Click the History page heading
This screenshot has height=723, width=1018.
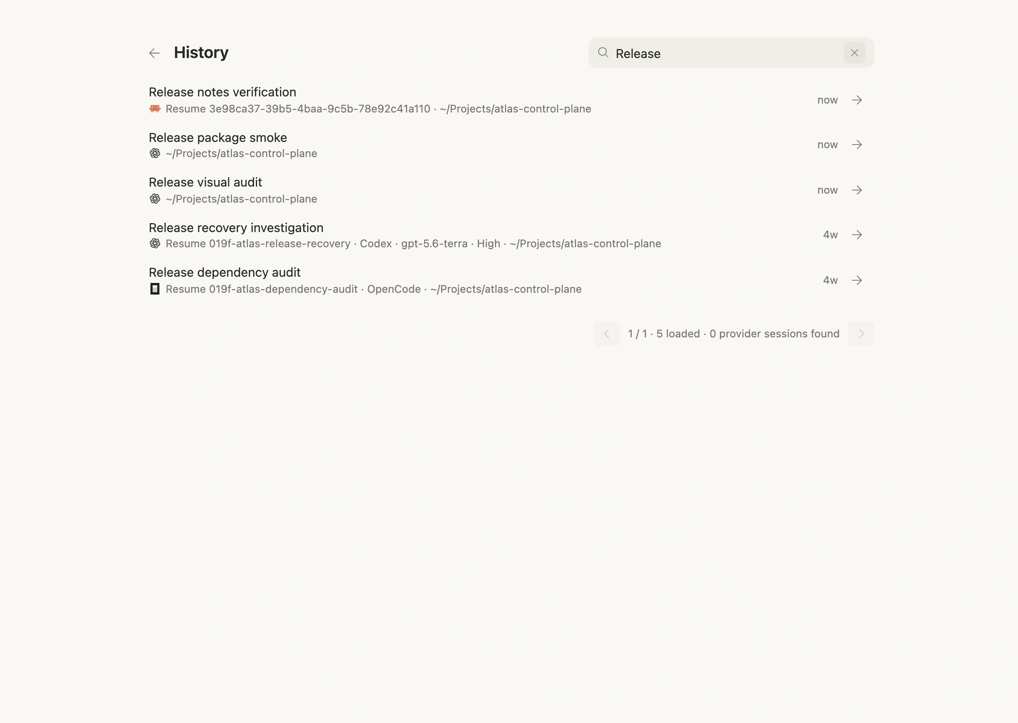[x=201, y=53]
